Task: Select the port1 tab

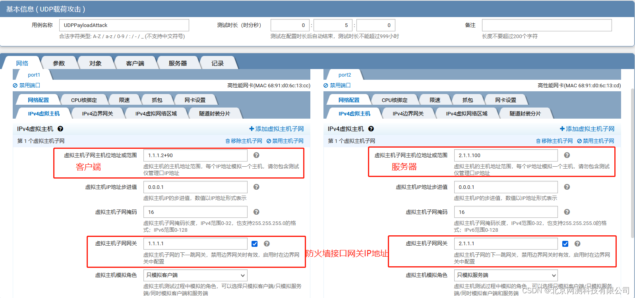Action: 34,75
